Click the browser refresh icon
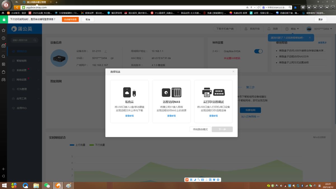Viewport: 336px width, 189px height. pyautogui.click(x=258, y=8)
